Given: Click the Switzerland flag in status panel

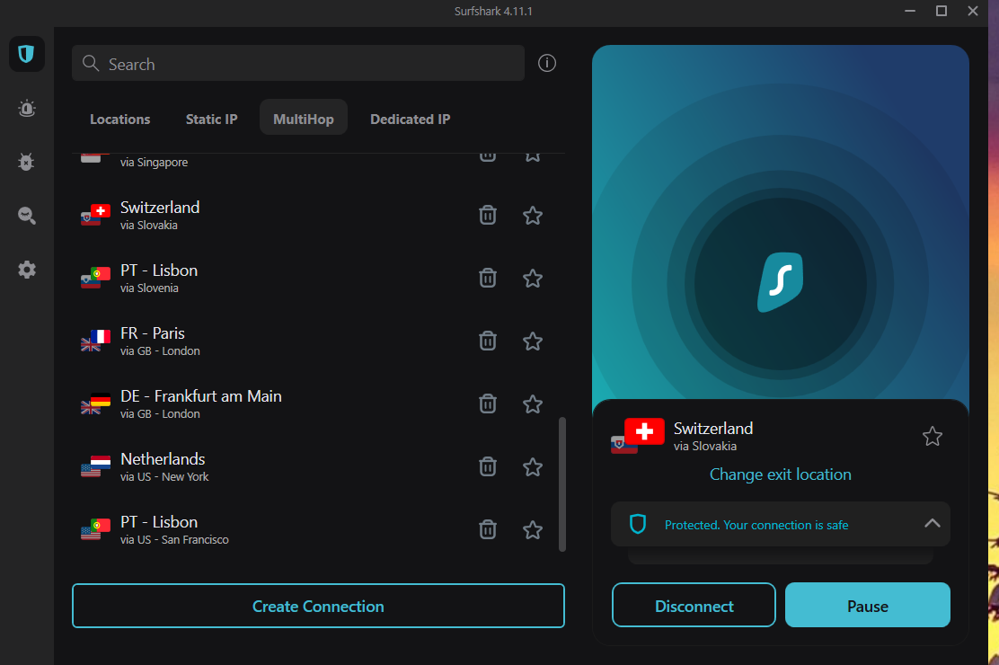Looking at the screenshot, I should [643, 431].
